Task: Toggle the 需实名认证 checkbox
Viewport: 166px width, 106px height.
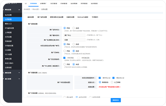Action: (x=113, y=78)
